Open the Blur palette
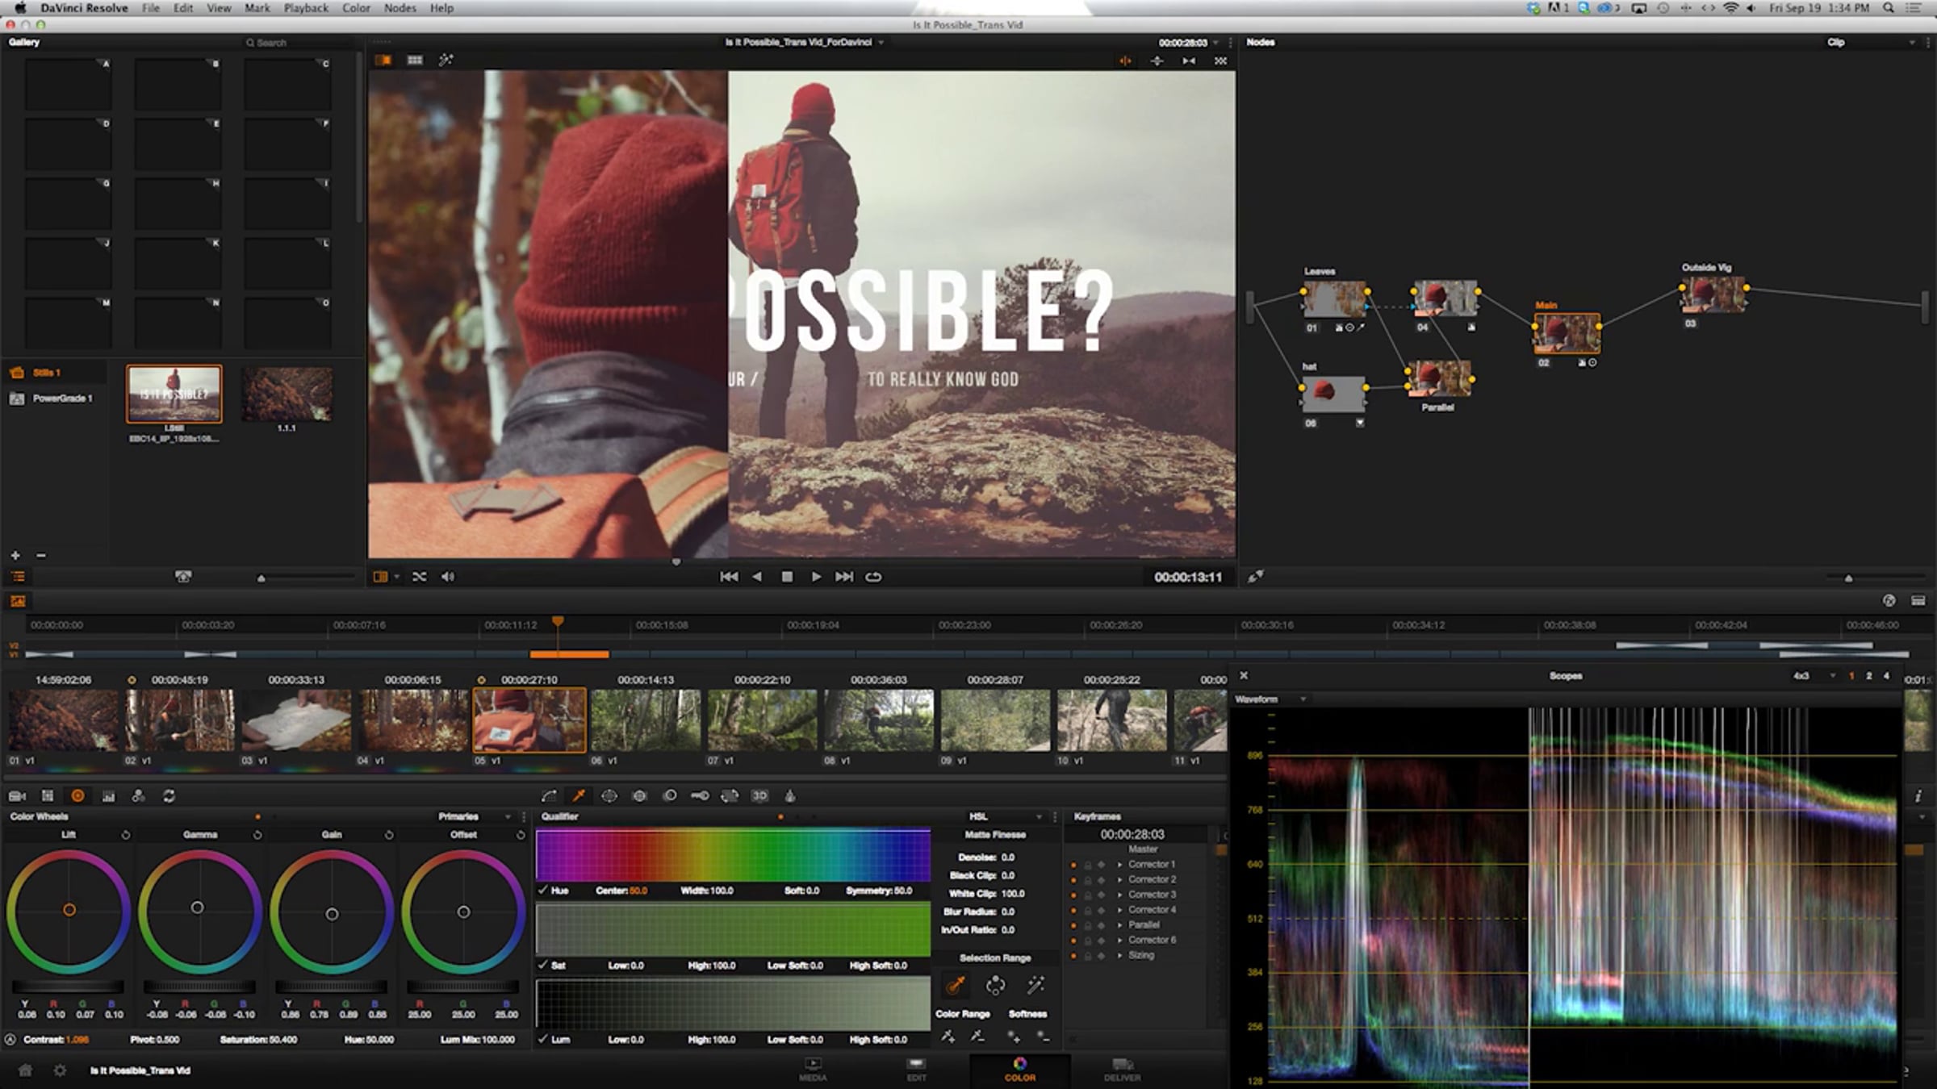 tap(669, 796)
